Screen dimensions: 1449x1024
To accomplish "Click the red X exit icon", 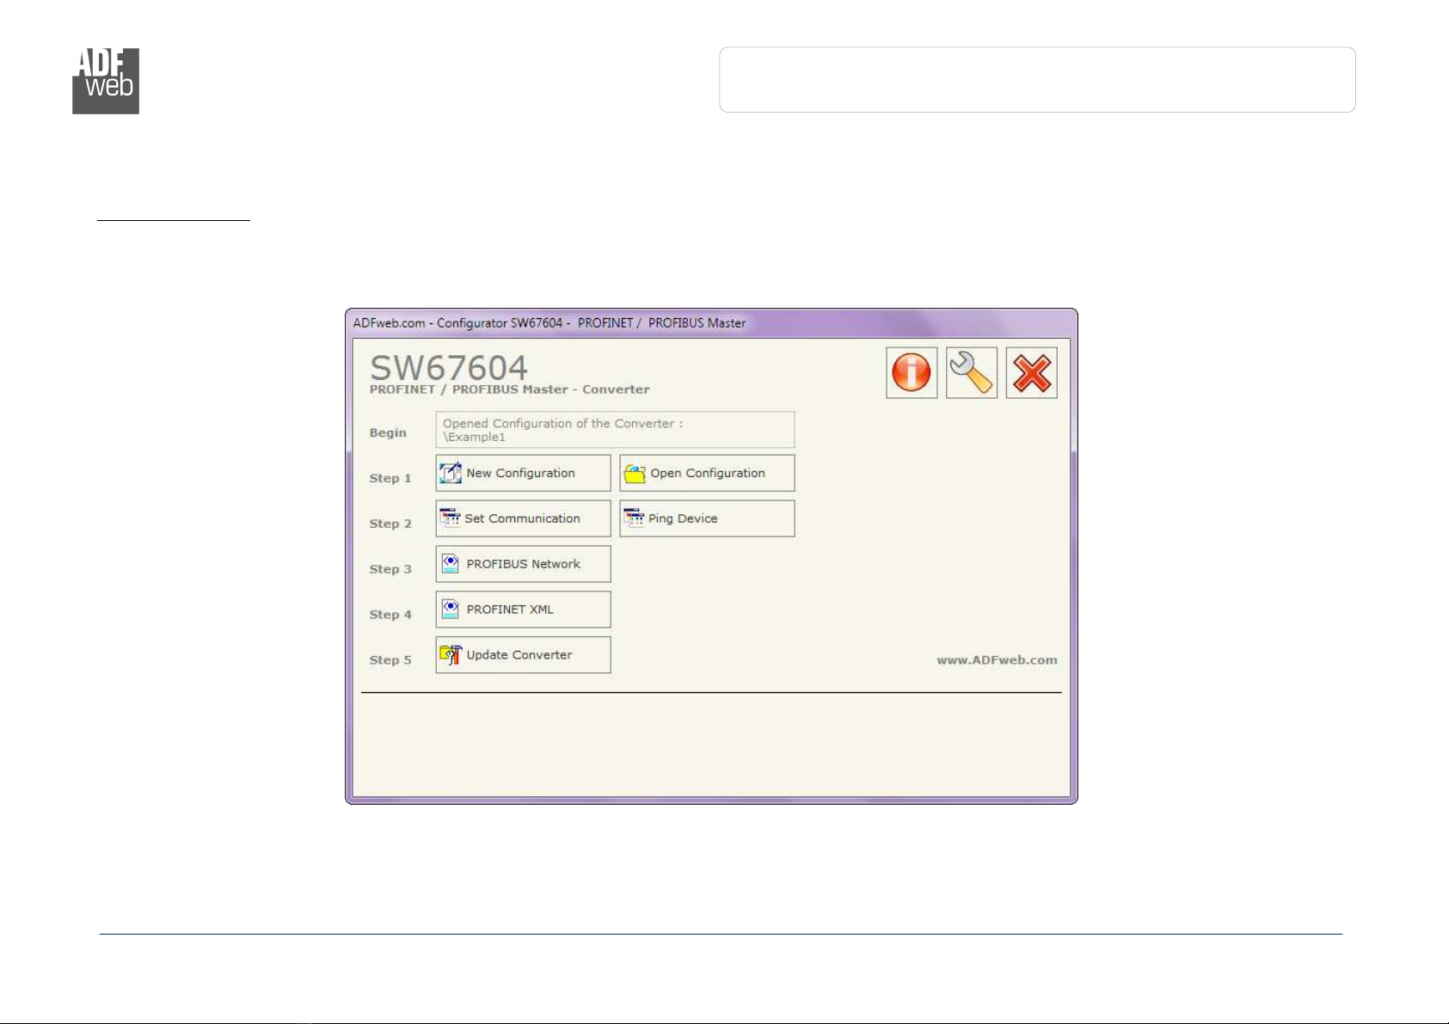I will [x=1032, y=373].
